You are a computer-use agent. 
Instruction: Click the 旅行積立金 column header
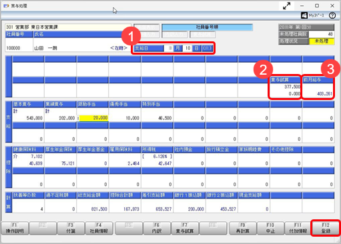coord(222,149)
